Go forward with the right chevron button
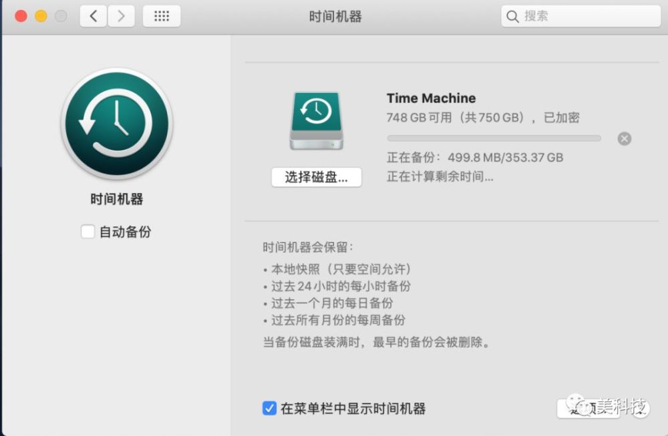 click(x=122, y=16)
